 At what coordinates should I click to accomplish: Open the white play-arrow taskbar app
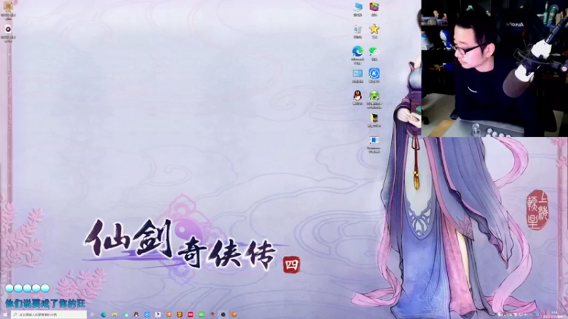(x=158, y=315)
